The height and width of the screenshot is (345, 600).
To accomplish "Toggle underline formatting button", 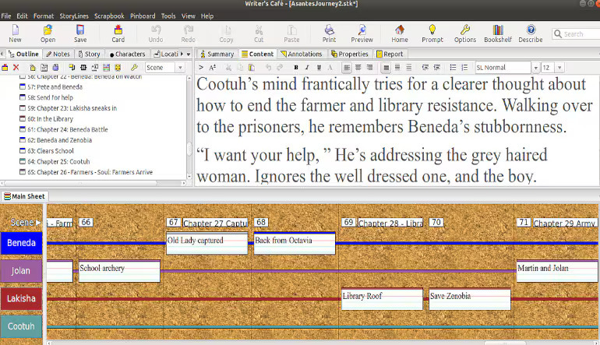I will 319,67.
